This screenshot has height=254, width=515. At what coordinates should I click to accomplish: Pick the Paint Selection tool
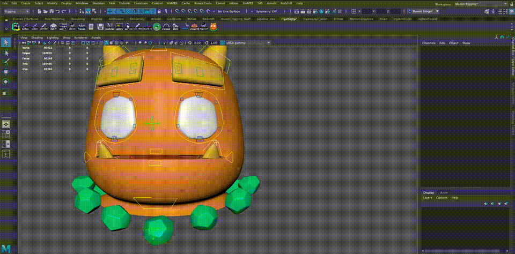6,62
